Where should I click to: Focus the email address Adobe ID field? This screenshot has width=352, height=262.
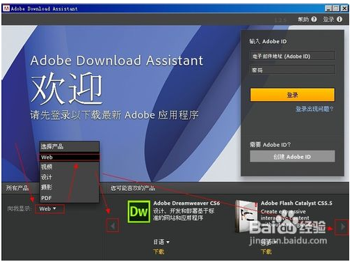click(292, 56)
